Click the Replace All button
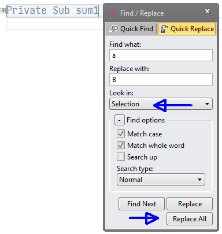 point(190,219)
